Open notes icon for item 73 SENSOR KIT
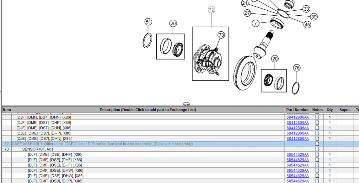 point(317,149)
